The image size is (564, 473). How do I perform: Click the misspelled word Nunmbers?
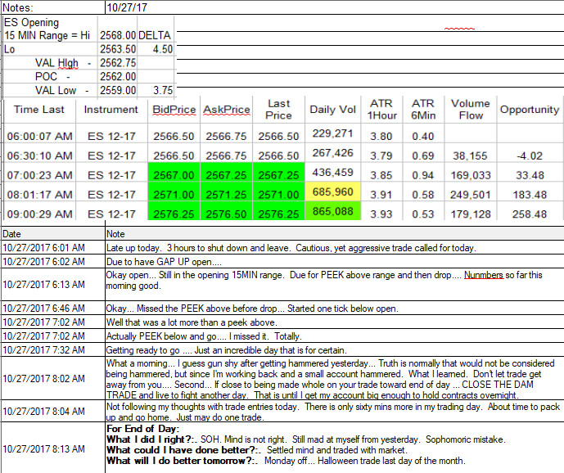pos(484,275)
